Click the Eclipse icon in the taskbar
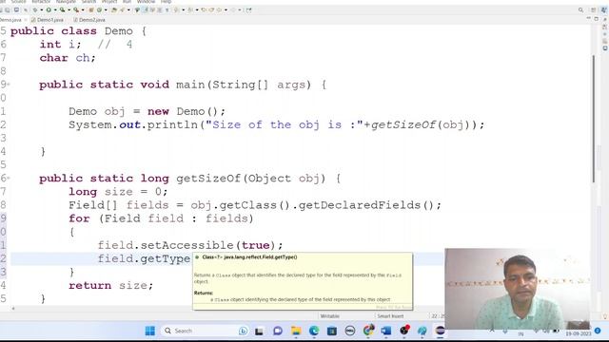Screen dimensions: 609x342 click(x=440, y=331)
